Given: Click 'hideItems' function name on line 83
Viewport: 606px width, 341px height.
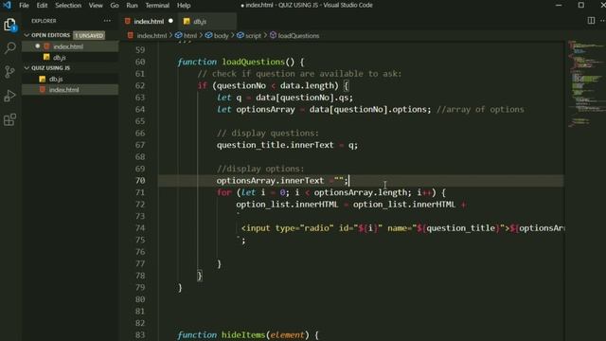Looking at the screenshot, I should [x=243, y=334].
